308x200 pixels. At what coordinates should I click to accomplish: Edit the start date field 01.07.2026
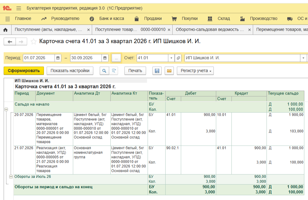point(39,58)
